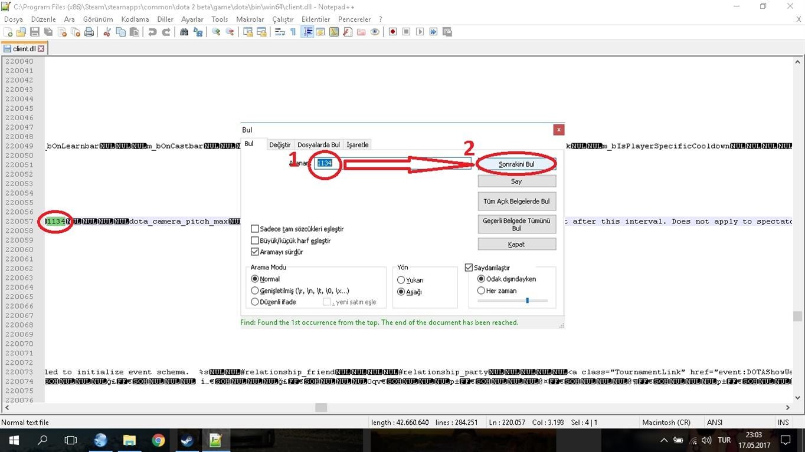
Task: Select 'Genişletilmiş' extended search mode
Action: 255,291
